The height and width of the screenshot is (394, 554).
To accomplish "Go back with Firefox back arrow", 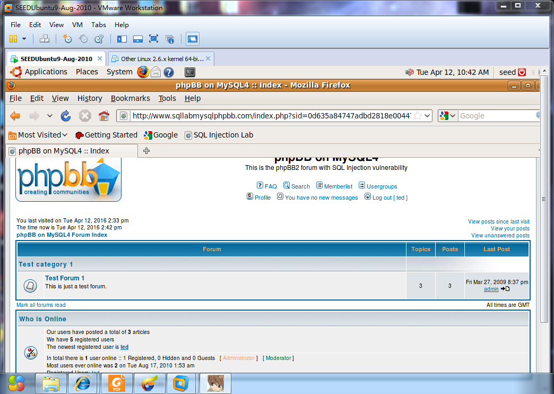I will (x=15, y=116).
